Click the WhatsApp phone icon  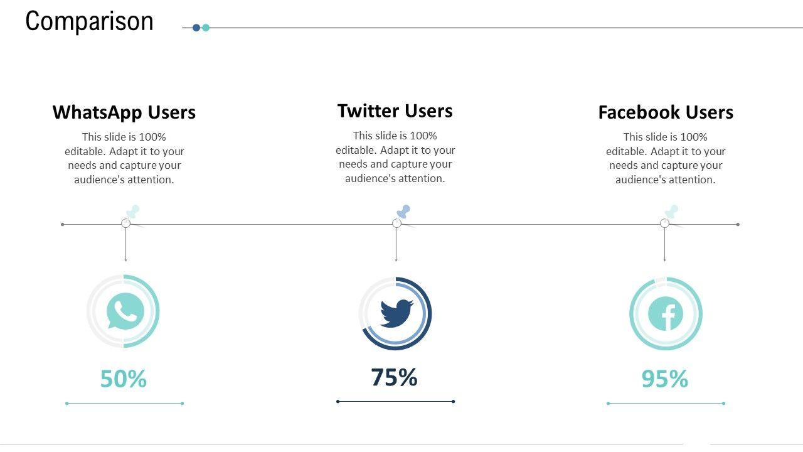[125, 311]
